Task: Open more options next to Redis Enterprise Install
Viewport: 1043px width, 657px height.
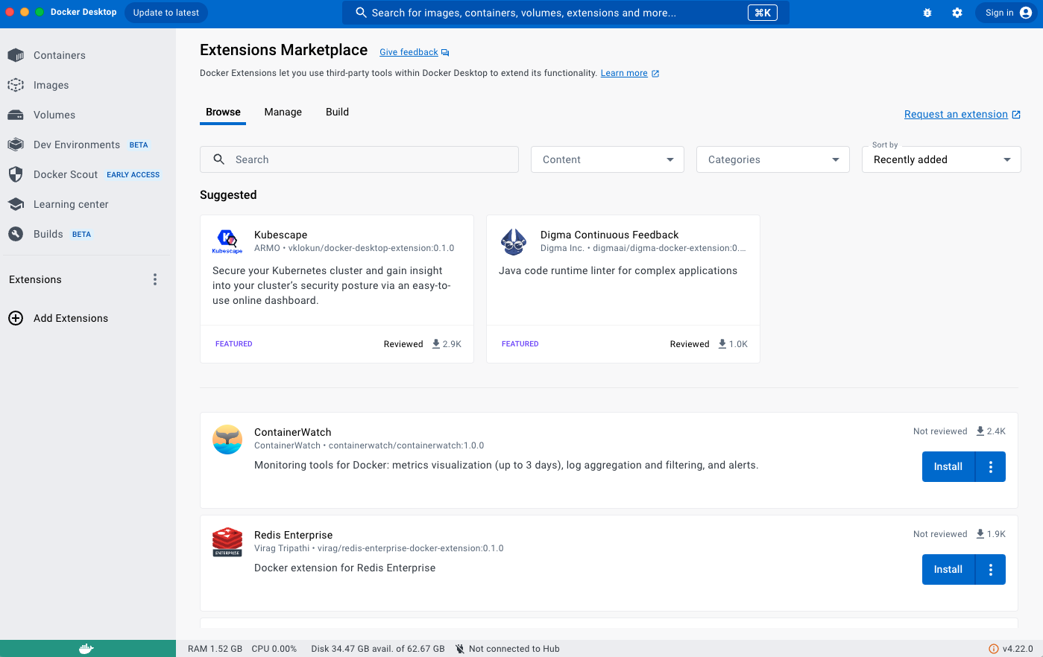Action: (x=991, y=569)
